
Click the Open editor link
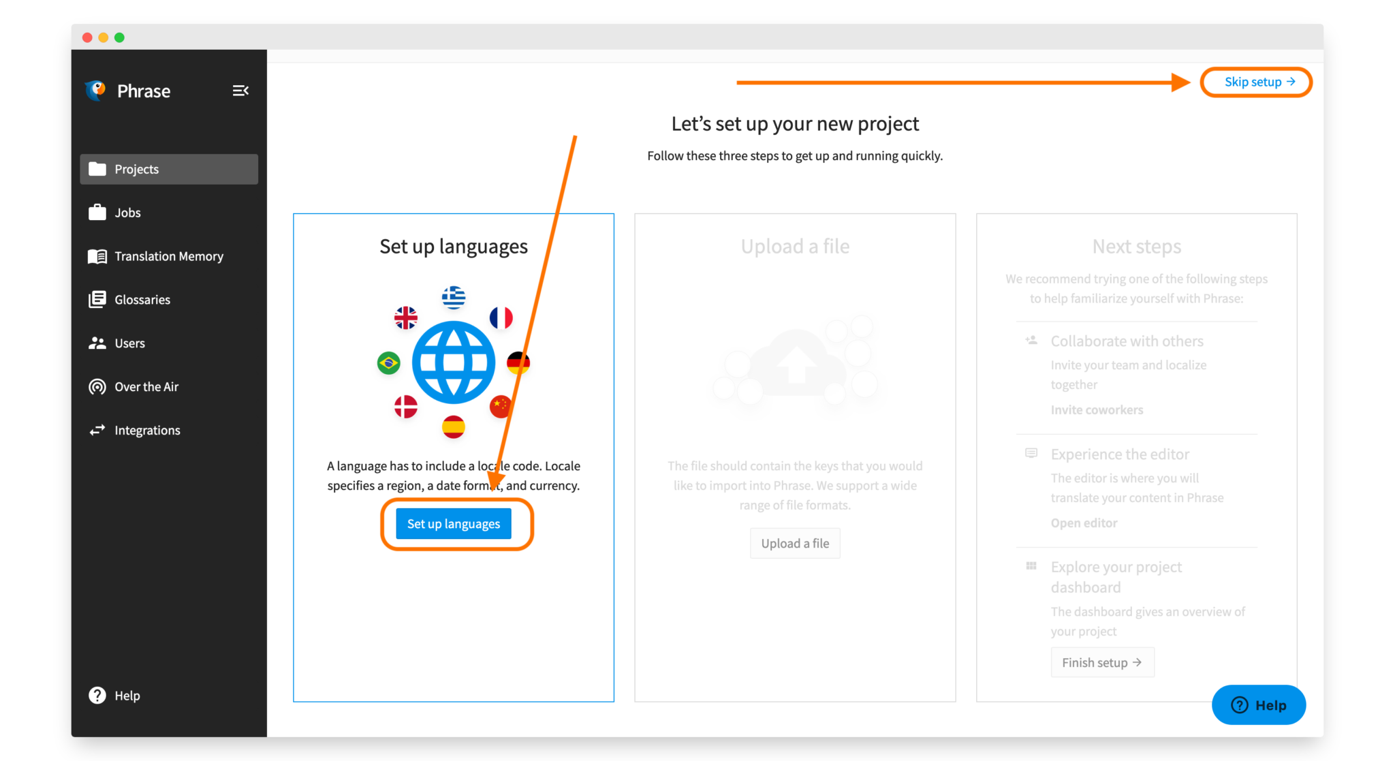click(1084, 523)
